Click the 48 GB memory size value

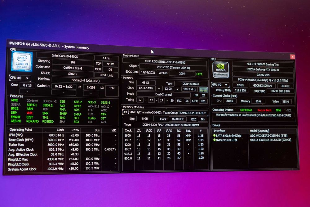[x=146, y=83]
